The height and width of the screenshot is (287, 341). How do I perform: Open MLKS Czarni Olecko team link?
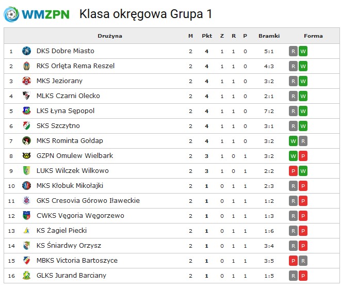[x=68, y=95]
